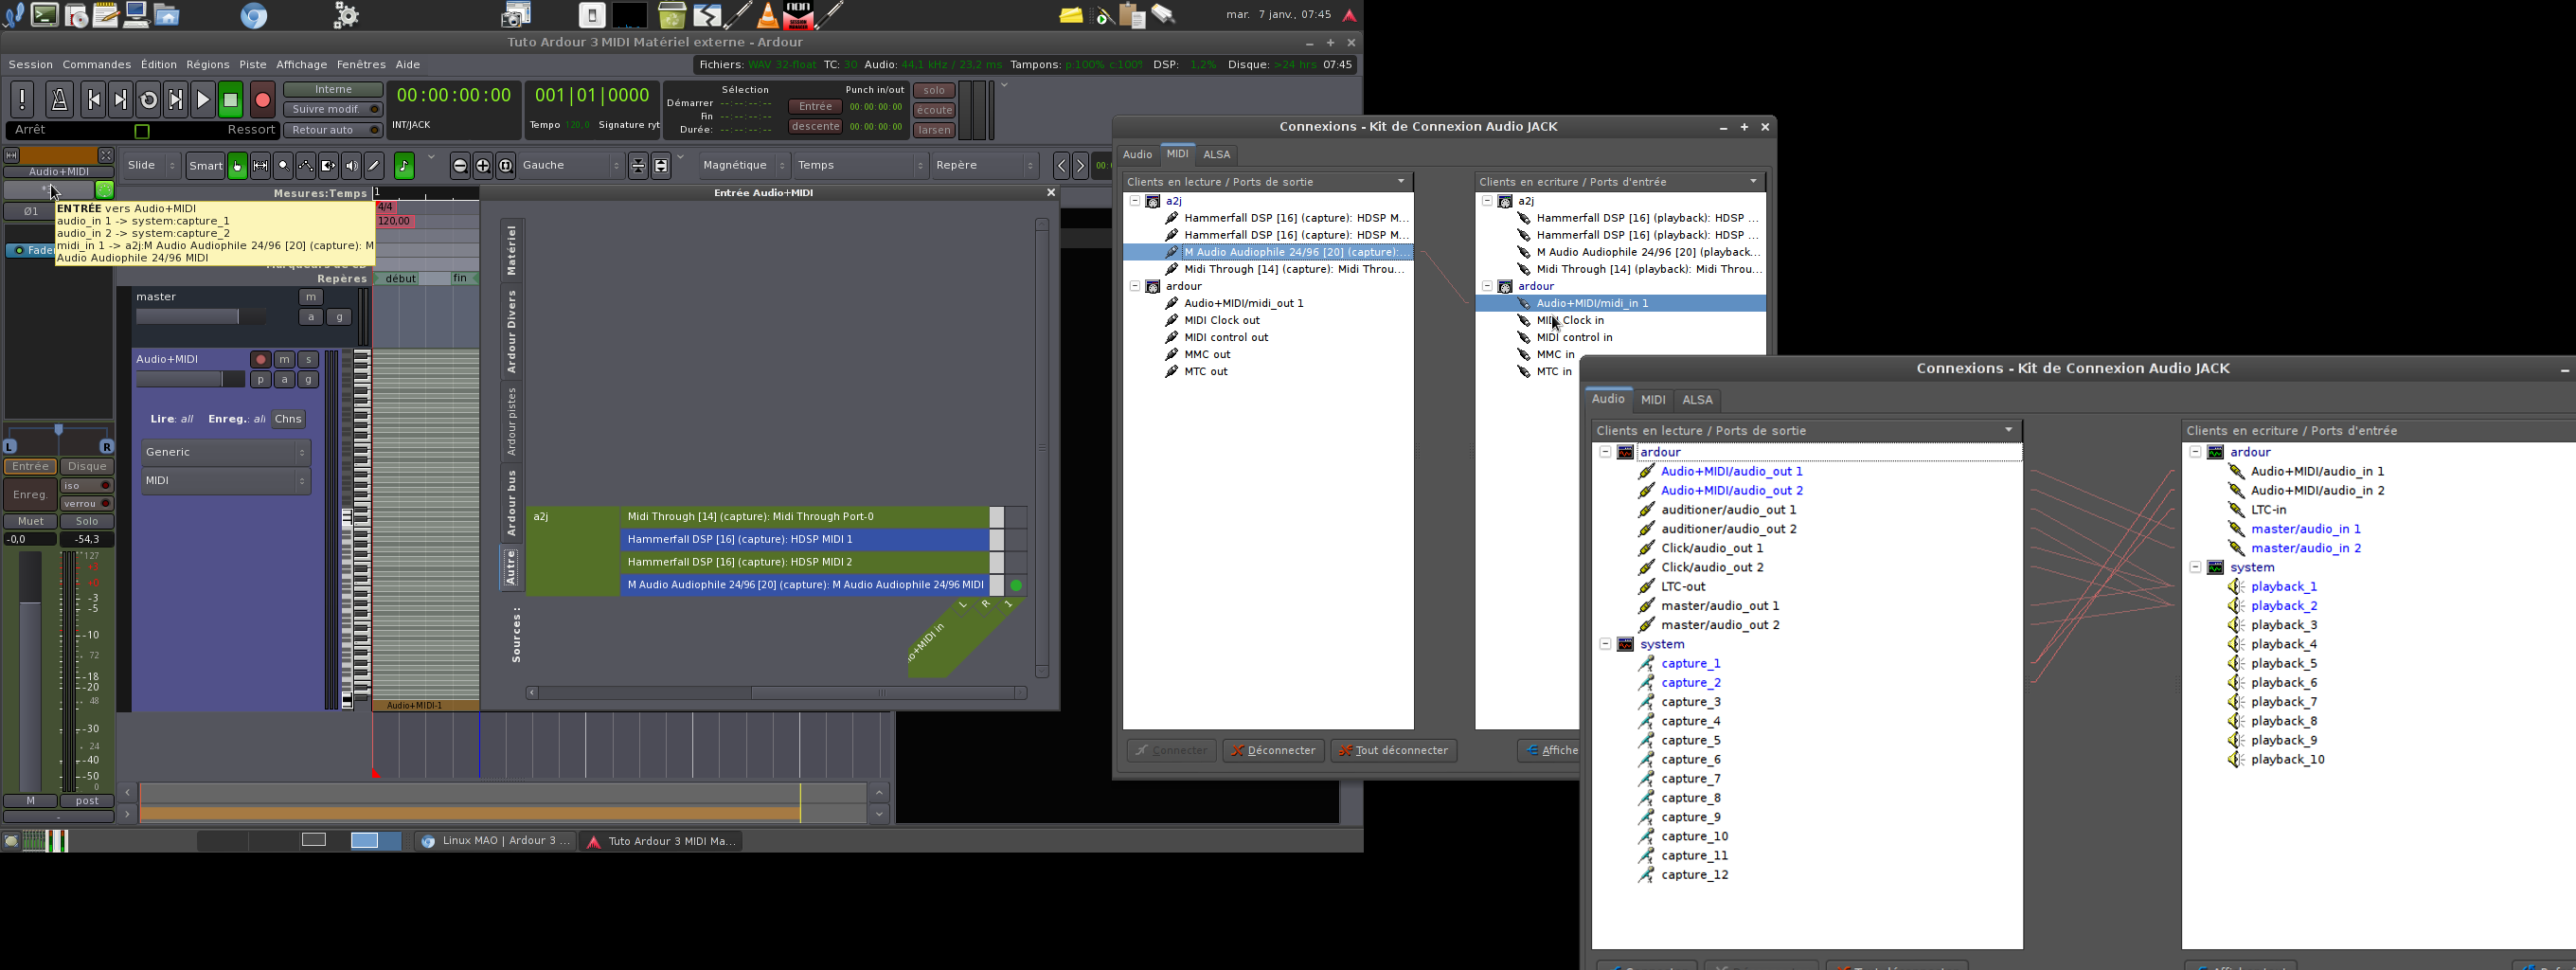Toggle loop playback icon in transport

pos(148,99)
